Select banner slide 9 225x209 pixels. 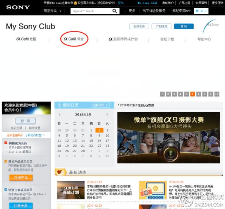[211, 94]
